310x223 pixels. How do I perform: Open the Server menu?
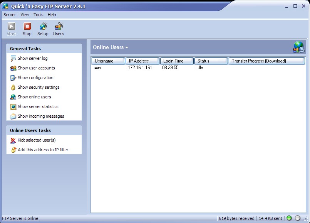(x=10, y=15)
